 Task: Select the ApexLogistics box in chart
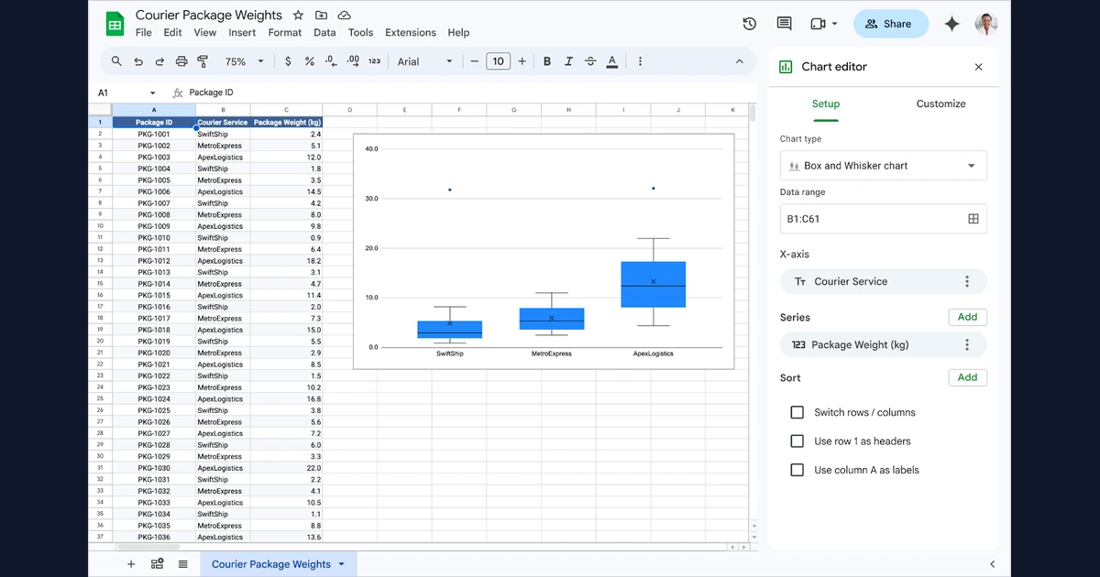(x=653, y=284)
